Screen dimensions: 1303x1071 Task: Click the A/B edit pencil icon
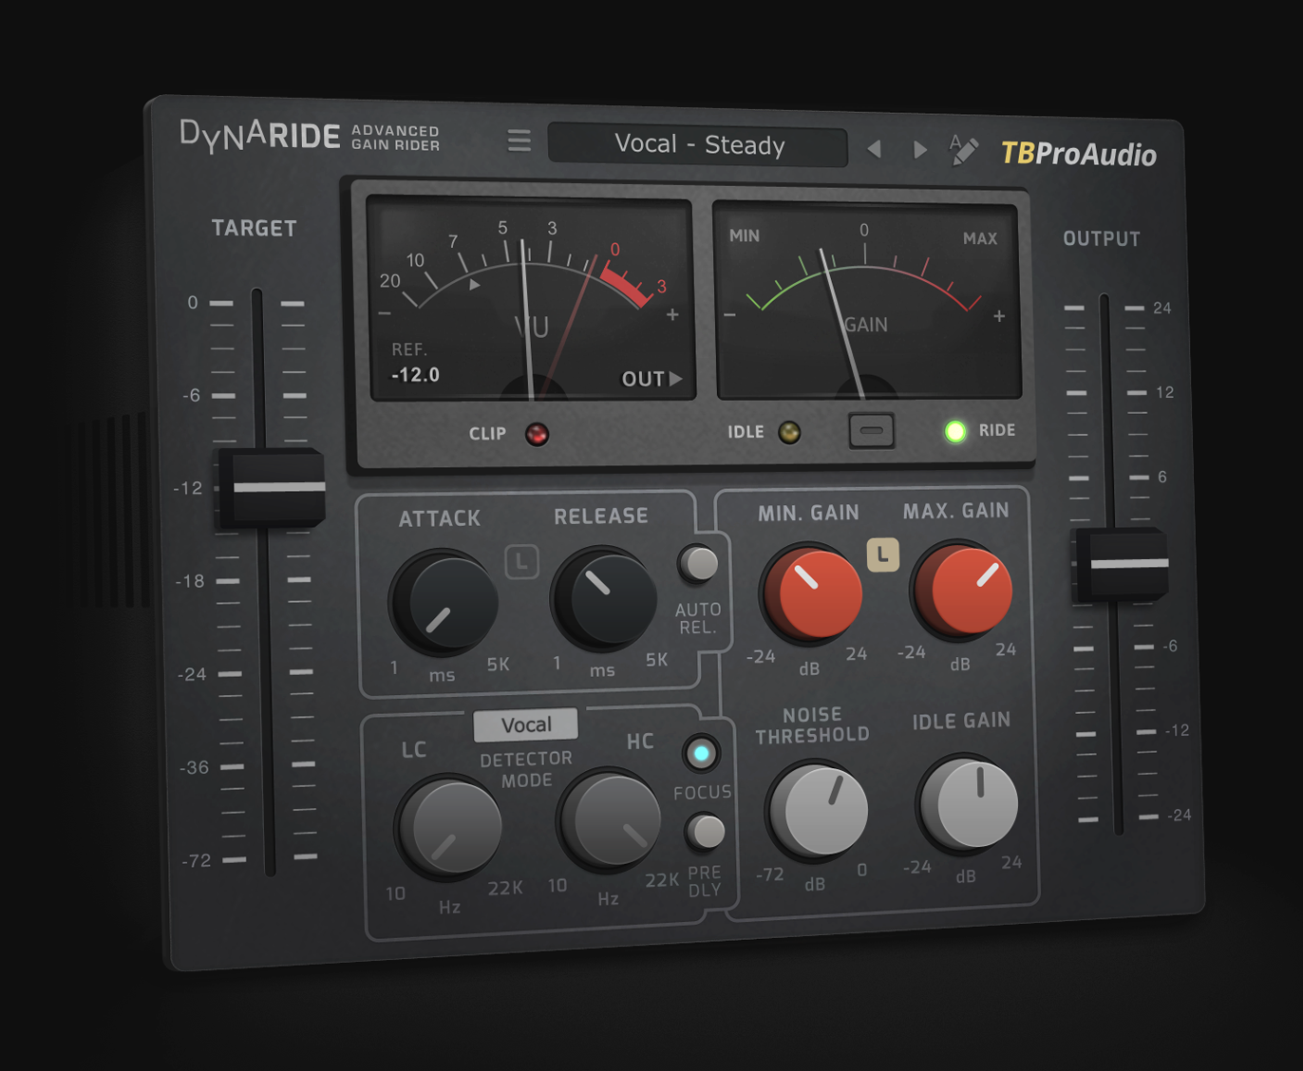(963, 149)
